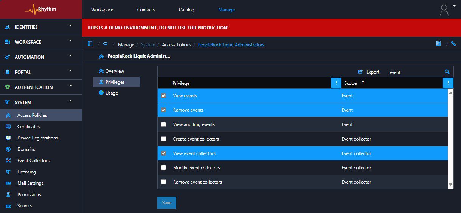
Task: Click the Access Policies chevron icon
Action: click(8, 115)
